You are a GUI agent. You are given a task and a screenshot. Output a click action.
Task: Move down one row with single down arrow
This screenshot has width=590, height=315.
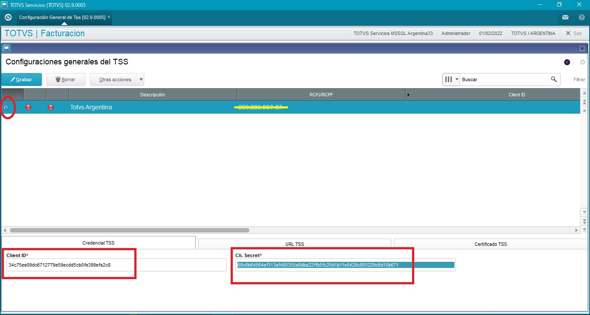click(x=584, y=213)
